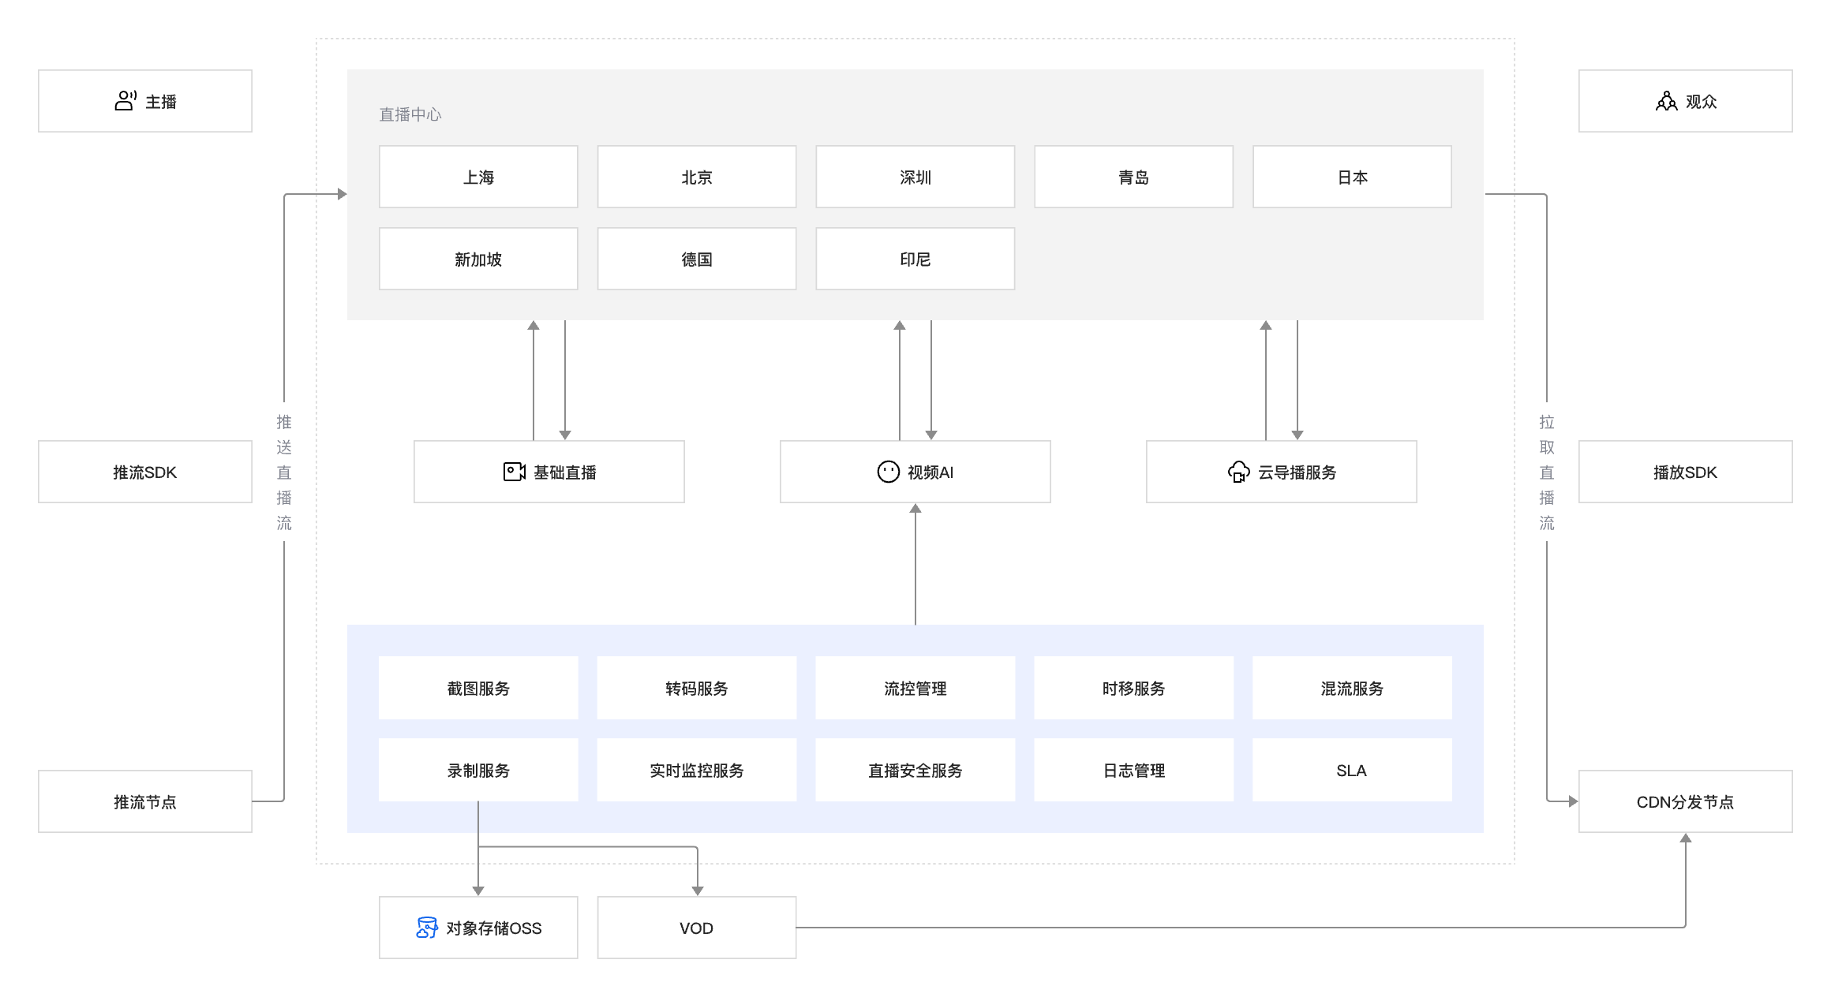Viewport: 1831px width, 997px height.
Task: Select the 推流节点 box
Action: (x=145, y=801)
